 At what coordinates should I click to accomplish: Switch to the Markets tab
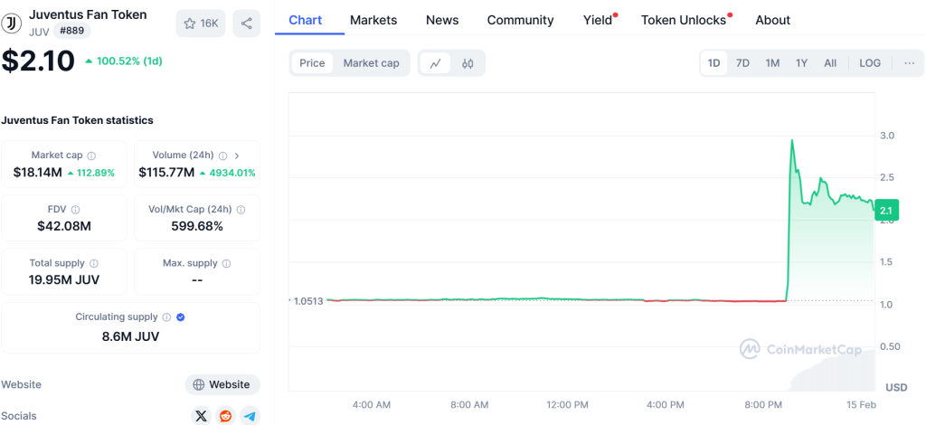tap(373, 20)
